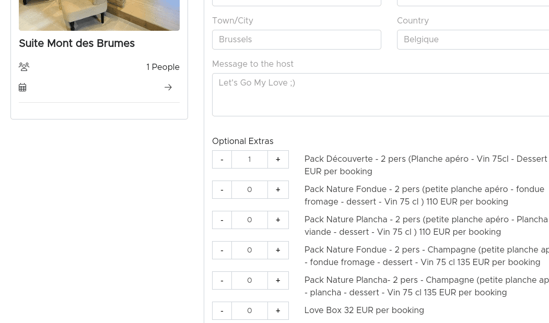Screen dimensions: 549x323
Task: Reduce Pack Nature Plancha 110 EUR quantity
Action: click(x=222, y=220)
